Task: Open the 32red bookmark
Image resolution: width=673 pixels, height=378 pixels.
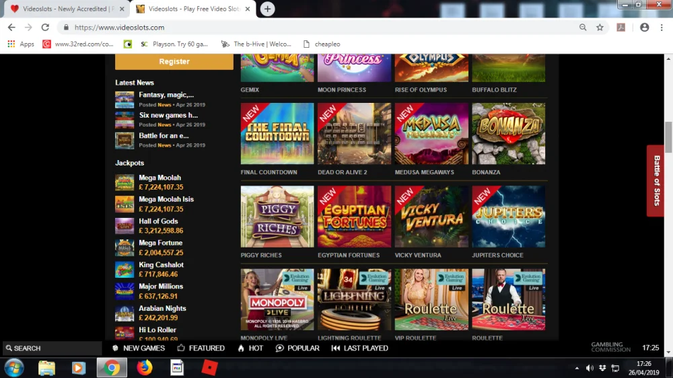Action: 78,44
